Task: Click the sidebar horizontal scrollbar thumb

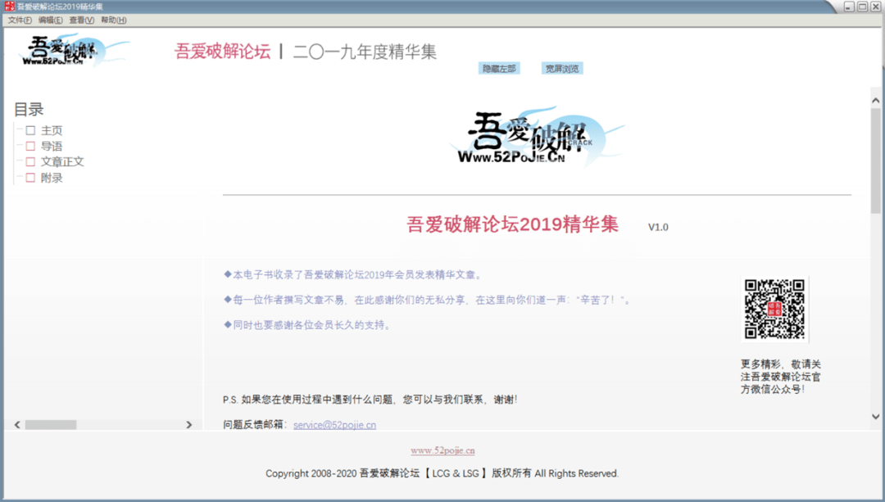Action: (51, 425)
